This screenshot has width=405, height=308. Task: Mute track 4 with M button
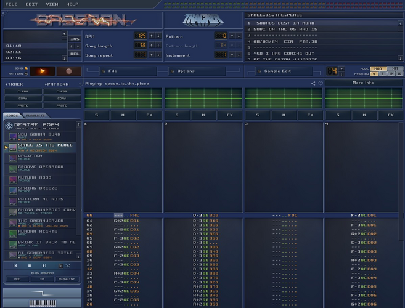(364, 115)
